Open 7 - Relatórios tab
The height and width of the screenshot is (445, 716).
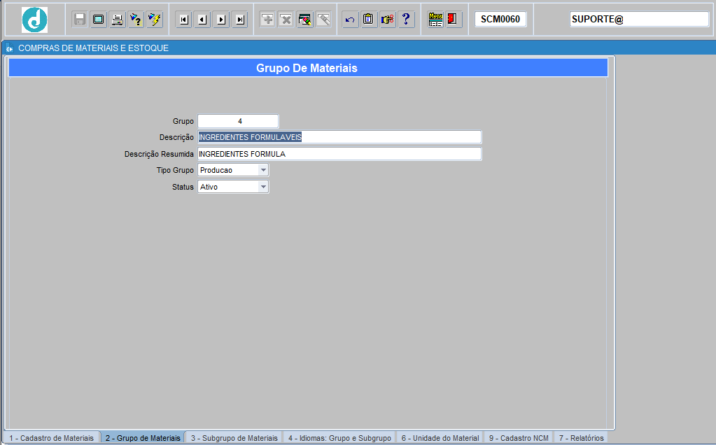[582, 438]
